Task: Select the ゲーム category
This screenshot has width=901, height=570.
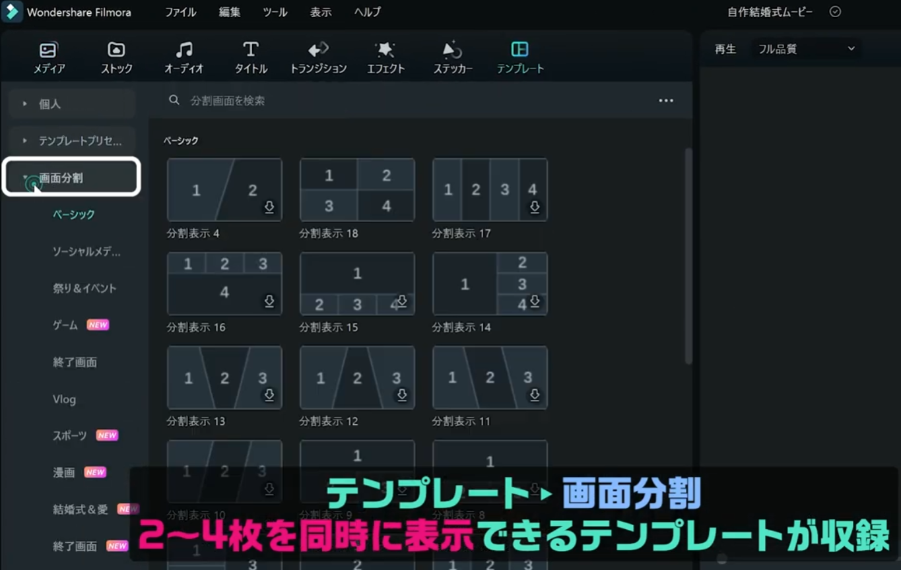Action: tap(65, 325)
